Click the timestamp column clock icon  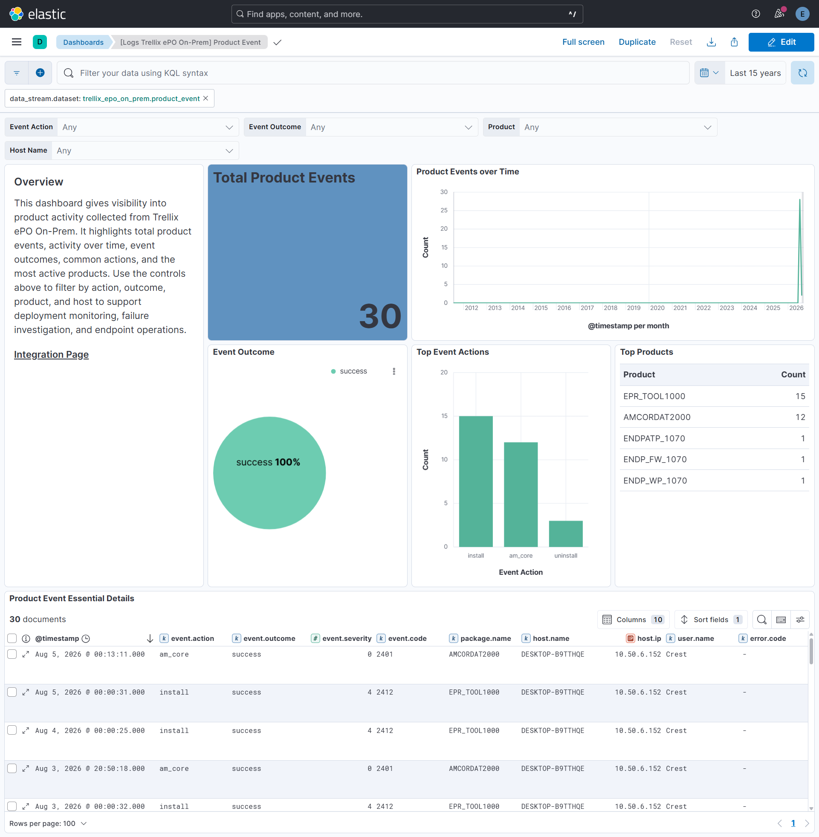[x=86, y=638]
